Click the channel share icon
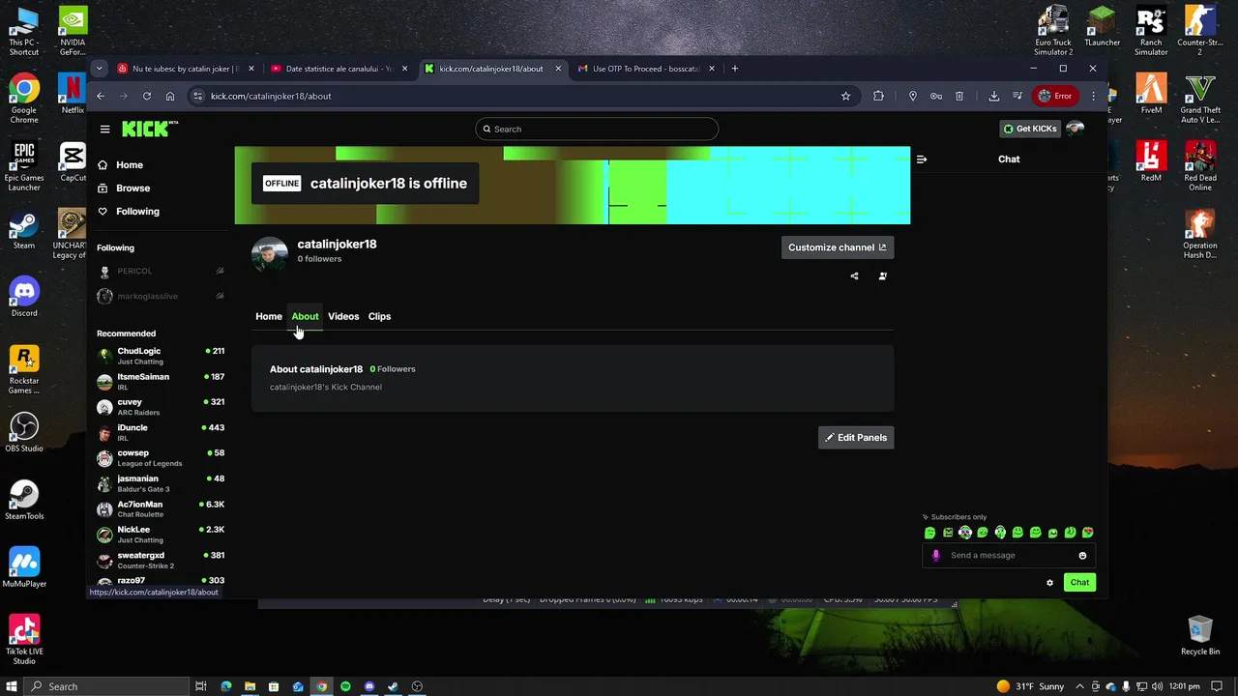The image size is (1238, 696). [x=854, y=276]
